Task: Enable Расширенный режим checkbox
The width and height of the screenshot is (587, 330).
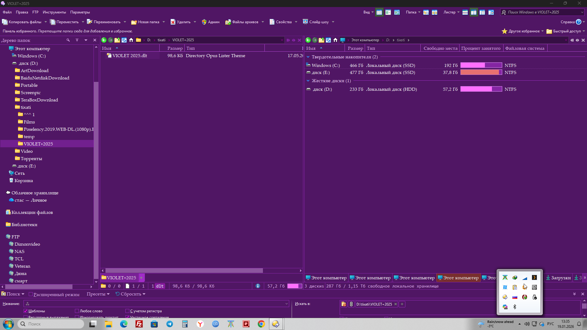Action: 31,294
